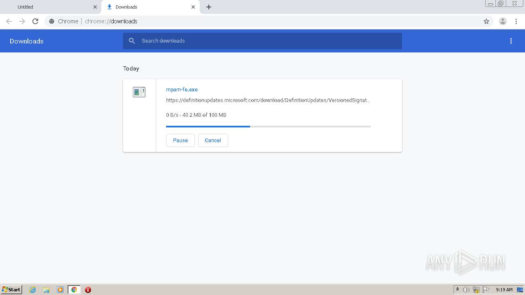Go back with the browser back arrow
The image size is (525, 295).
pyautogui.click(x=9, y=21)
